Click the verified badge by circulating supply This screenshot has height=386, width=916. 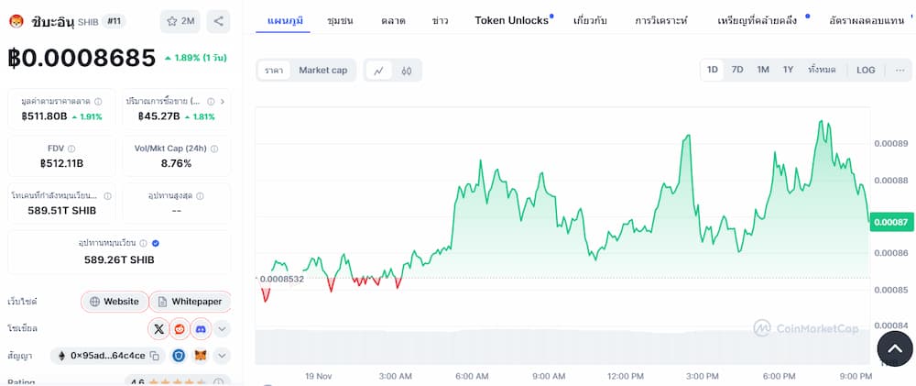coord(156,243)
